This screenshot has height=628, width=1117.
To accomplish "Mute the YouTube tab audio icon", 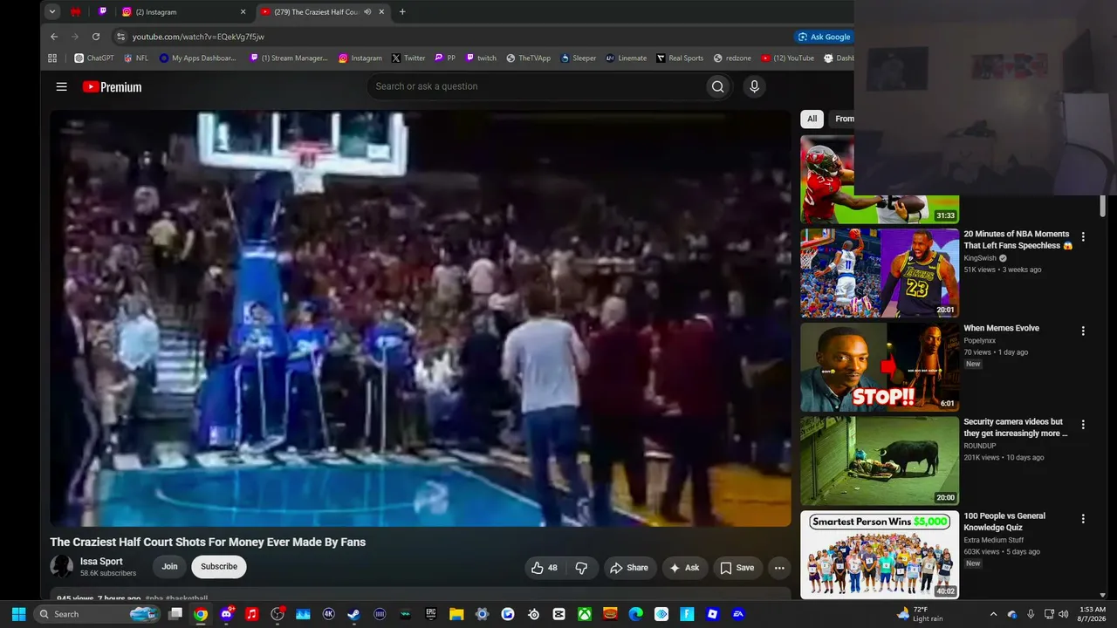I will 367,12.
